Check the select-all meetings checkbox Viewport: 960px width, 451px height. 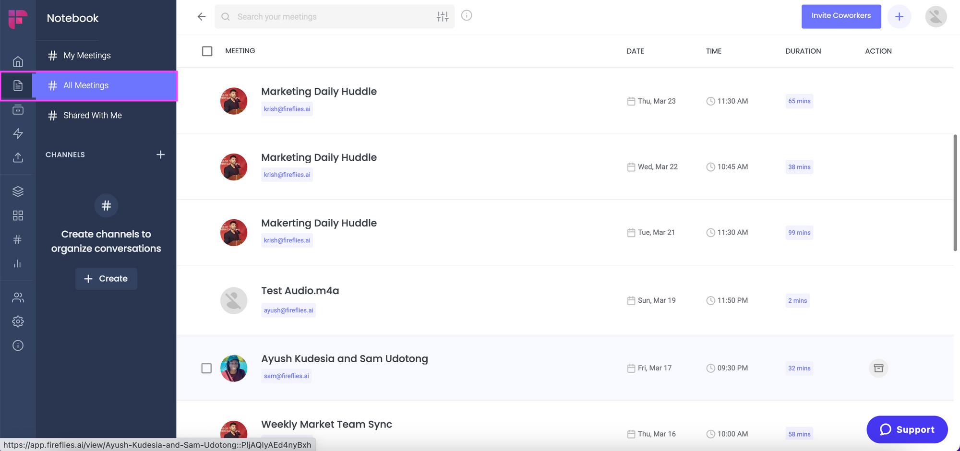point(207,51)
